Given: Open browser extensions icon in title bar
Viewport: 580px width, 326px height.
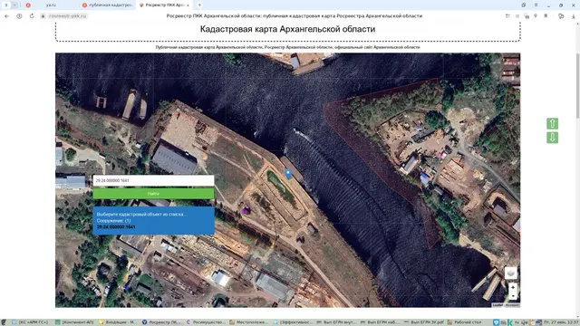Looking at the screenshot, I should tap(524, 5).
